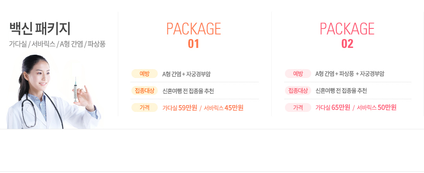This screenshot has width=424, height=173.
Task: Click the syringe in the doctor's hand
Action: 75,89
